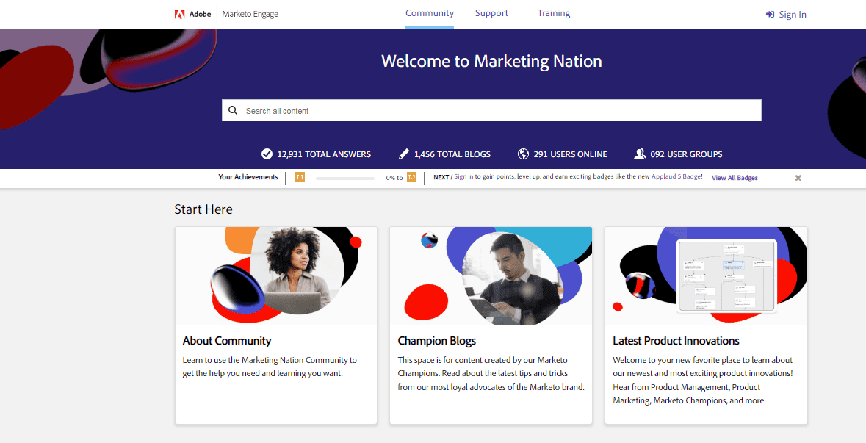Click the 'Sign in' link in achievements bar
The height and width of the screenshot is (443, 866).
click(463, 177)
